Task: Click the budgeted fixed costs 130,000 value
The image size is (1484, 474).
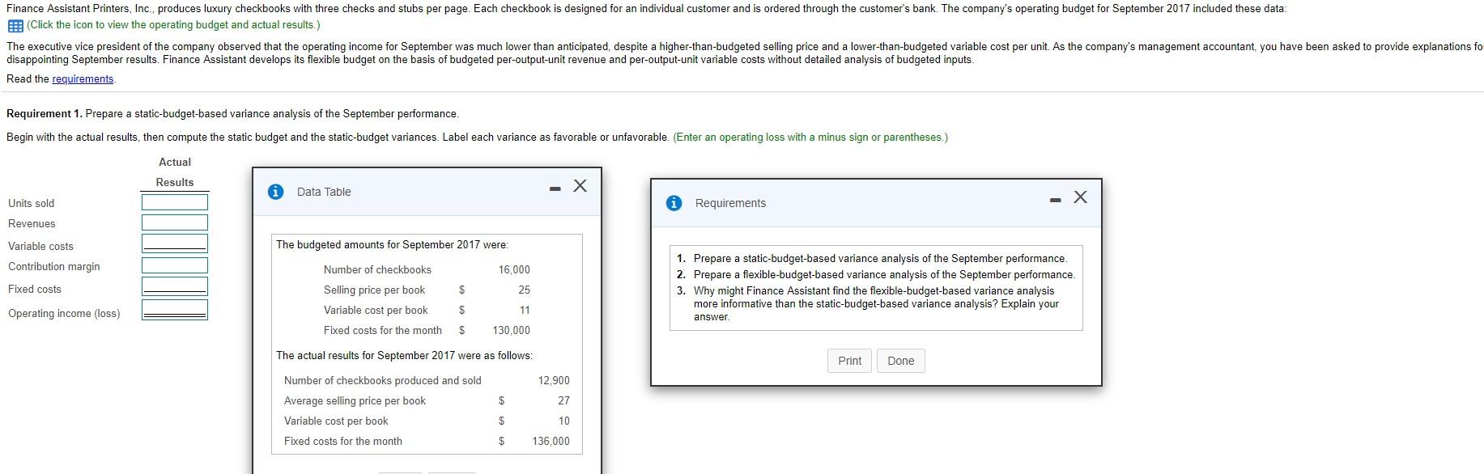Action: [511, 330]
